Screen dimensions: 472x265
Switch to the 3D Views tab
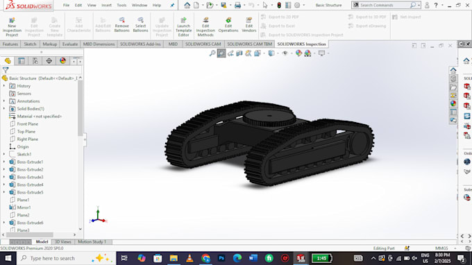coord(62,242)
